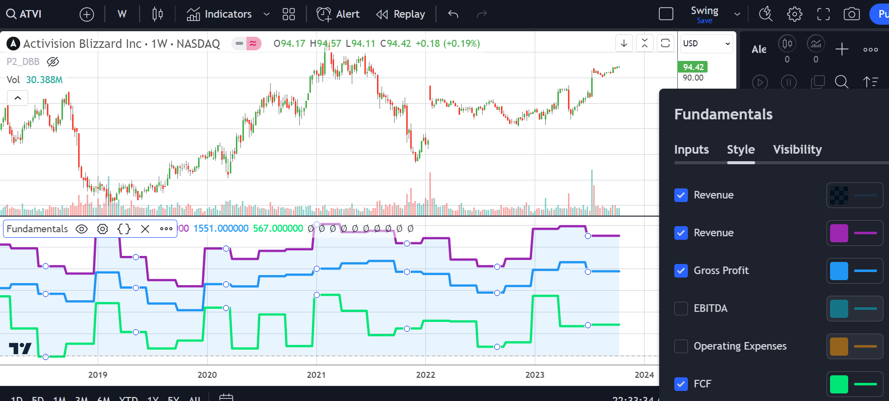This screenshot has width=889, height=401.
Task: Change the purple Revenue line style
Action: click(x=866, y=233)
